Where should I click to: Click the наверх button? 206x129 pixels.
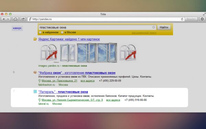click(17, 28)
